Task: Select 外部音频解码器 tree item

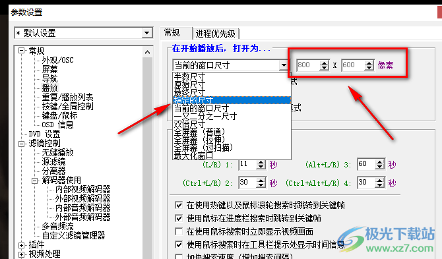Action: (x=82, y=217)
